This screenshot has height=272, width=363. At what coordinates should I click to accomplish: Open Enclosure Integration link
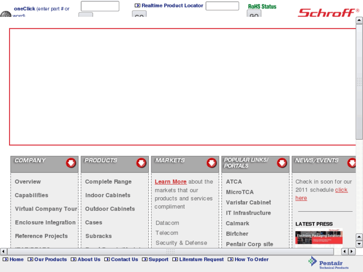(x=45, y=223)
